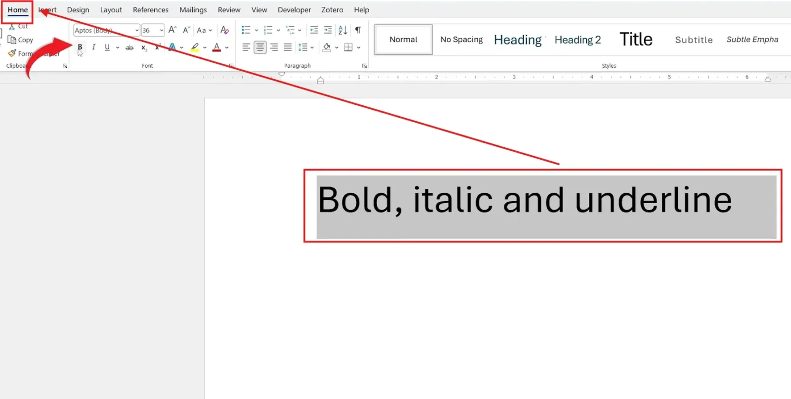
Task: Click Clear All Formatting icon
Action: point(224,30)
